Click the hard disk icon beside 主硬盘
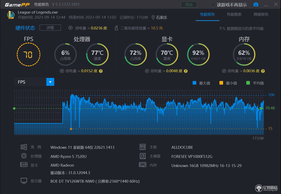 143,156
